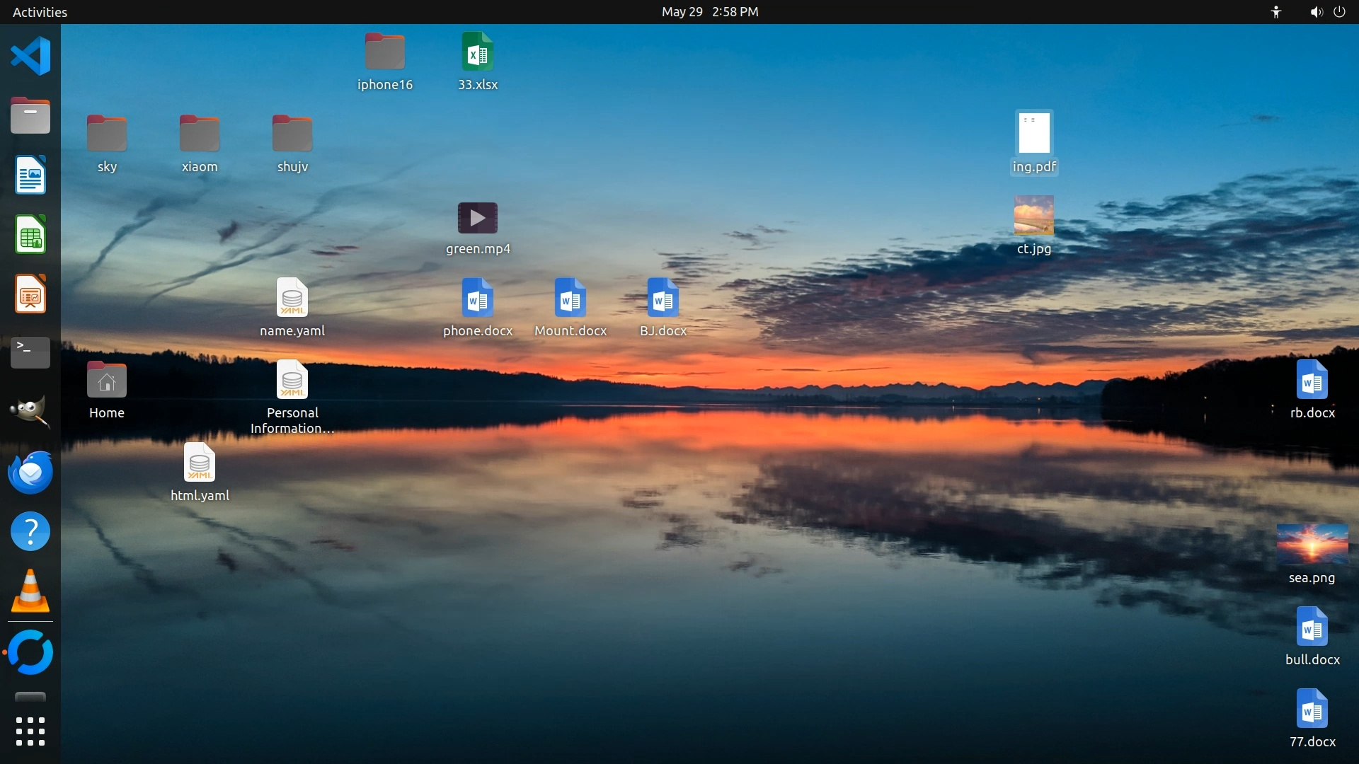
Task: Launch VLC media player
Action: click(30, 591)
